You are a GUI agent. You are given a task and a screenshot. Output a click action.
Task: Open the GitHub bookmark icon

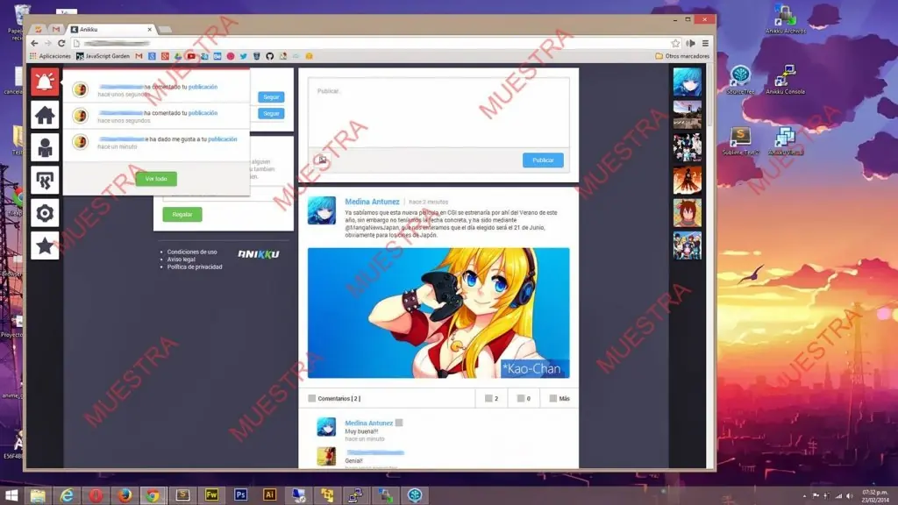coord(270,56)
